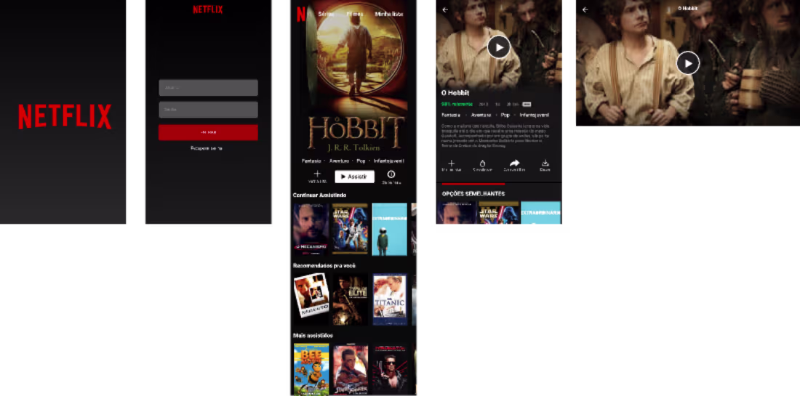Click the white Assistir button
The image size is (800, 396).
click(355, 177)
